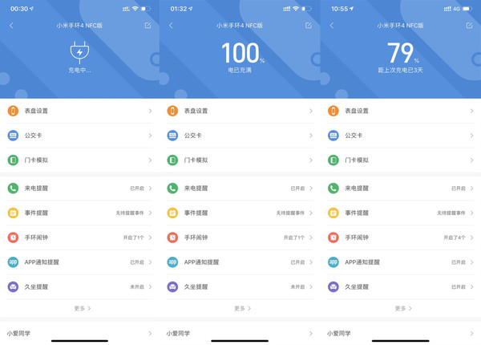Open 小爱同学 on the charging screen
Viewport: 481px width, 345px height.
pyautogui.click(x=79, y=333)
